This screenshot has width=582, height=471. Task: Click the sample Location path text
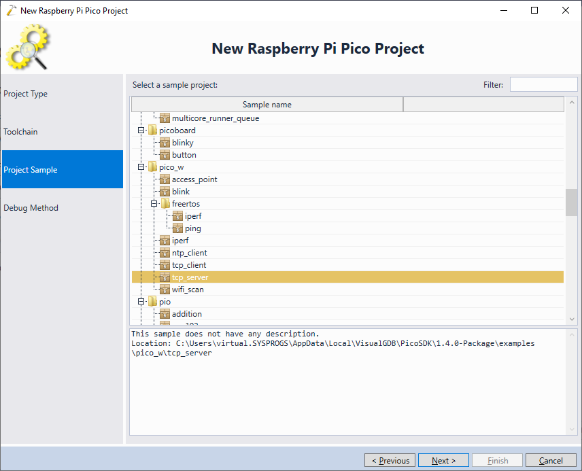[x=333, y=348]
